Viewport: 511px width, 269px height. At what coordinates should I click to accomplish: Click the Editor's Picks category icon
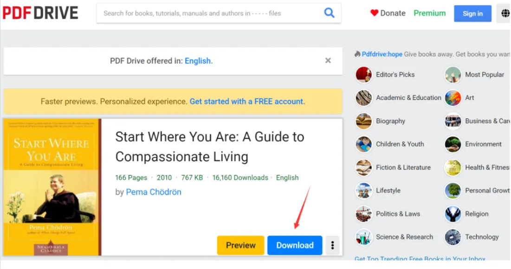click(364, 75)
